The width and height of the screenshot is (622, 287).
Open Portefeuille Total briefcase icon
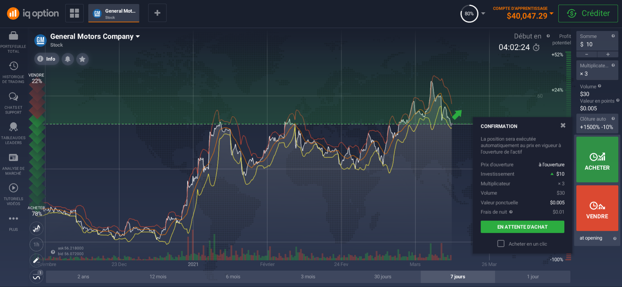(x=13, y=36)
